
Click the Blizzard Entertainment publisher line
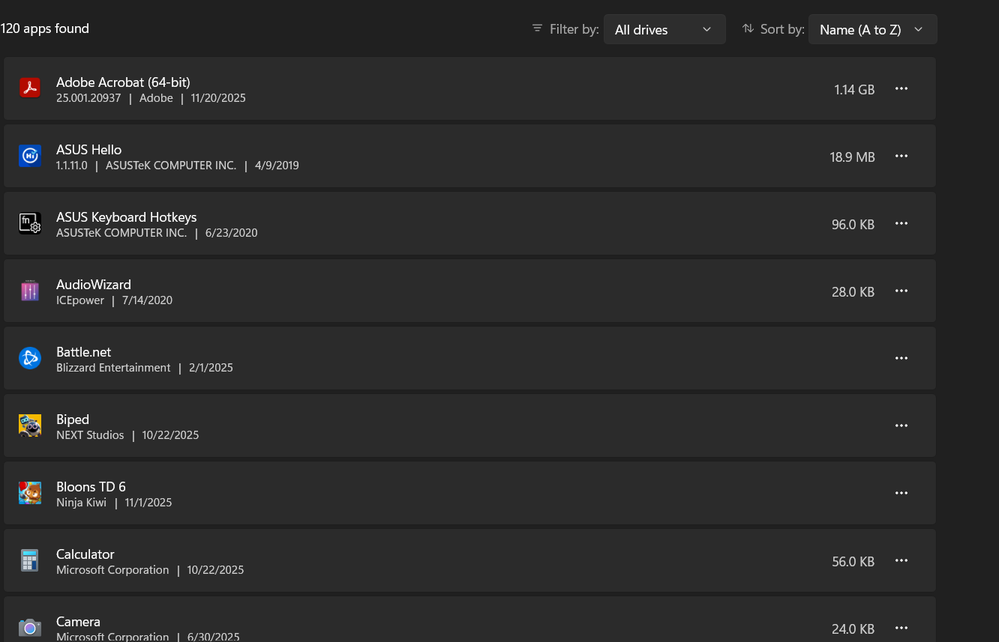[145, 368]
